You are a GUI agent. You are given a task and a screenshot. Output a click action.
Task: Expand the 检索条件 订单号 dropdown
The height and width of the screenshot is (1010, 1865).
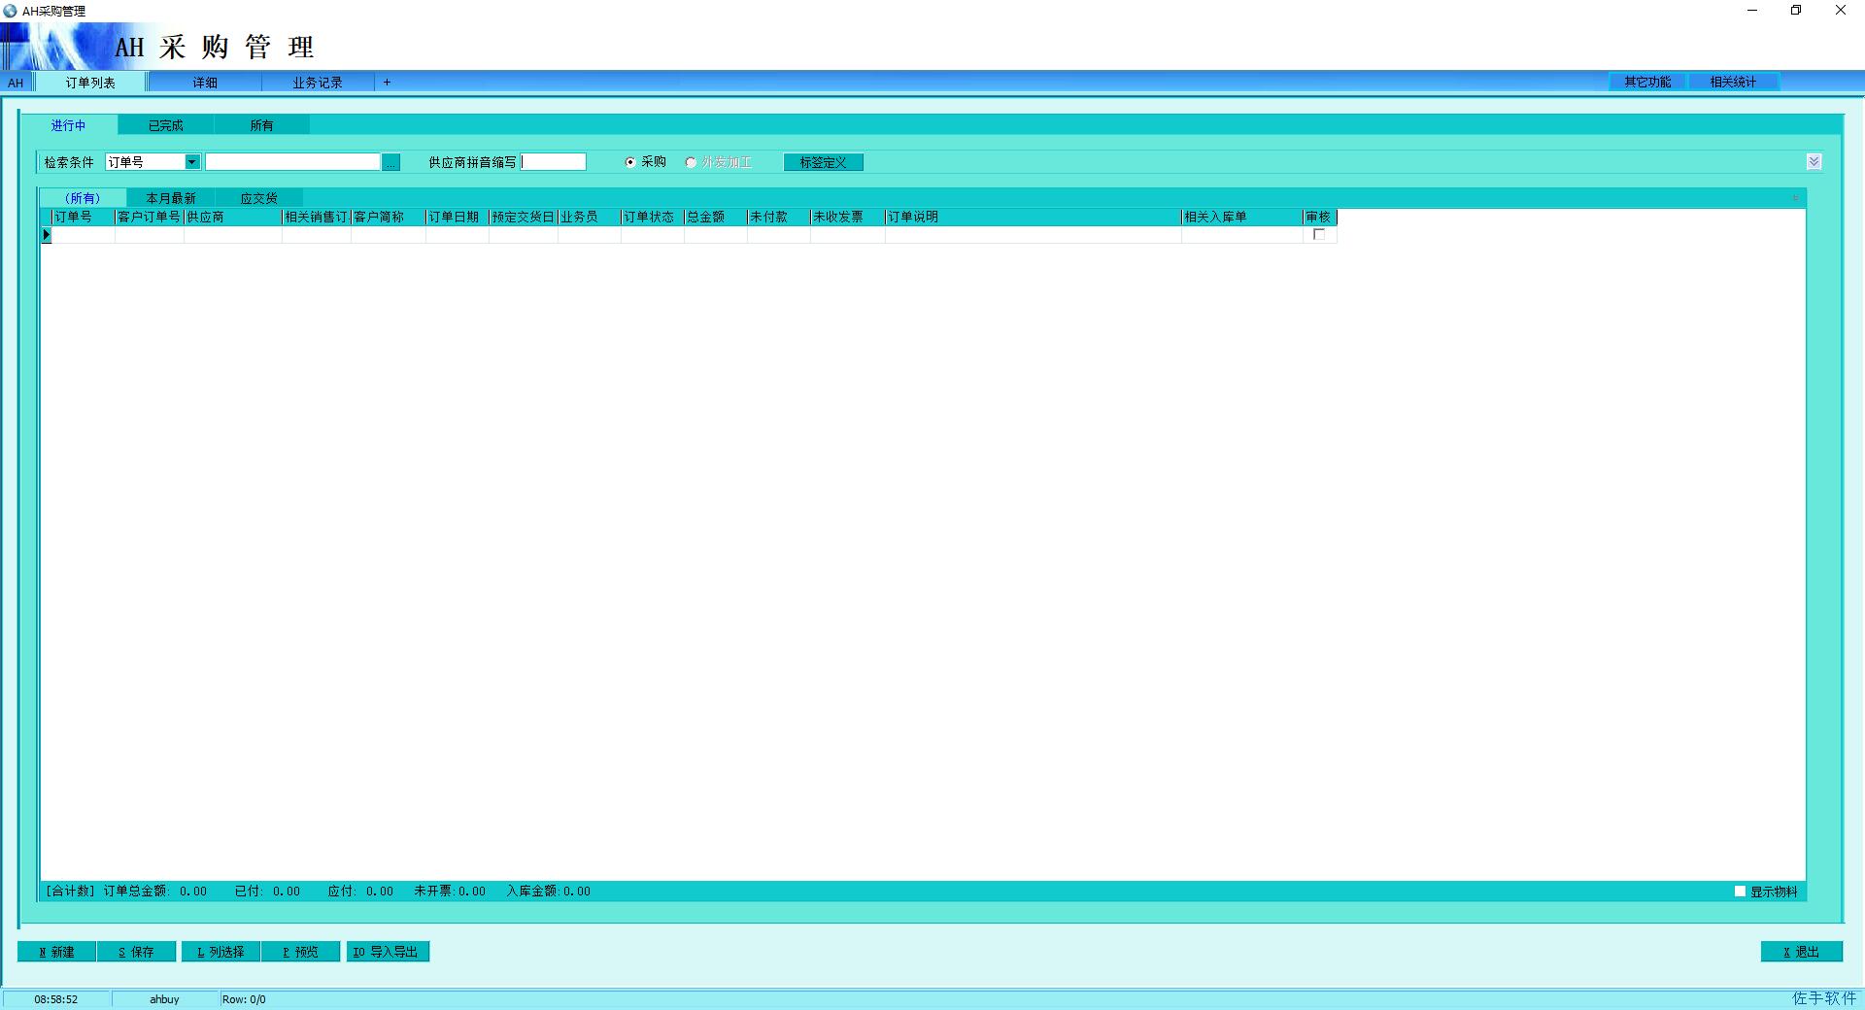pyautogui.click(x=192, y=162)
